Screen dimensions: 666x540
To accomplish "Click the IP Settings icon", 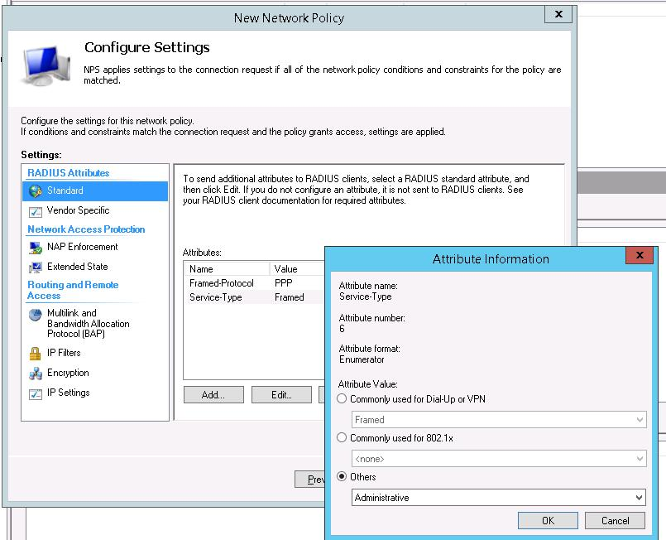I will pos(35,393).
